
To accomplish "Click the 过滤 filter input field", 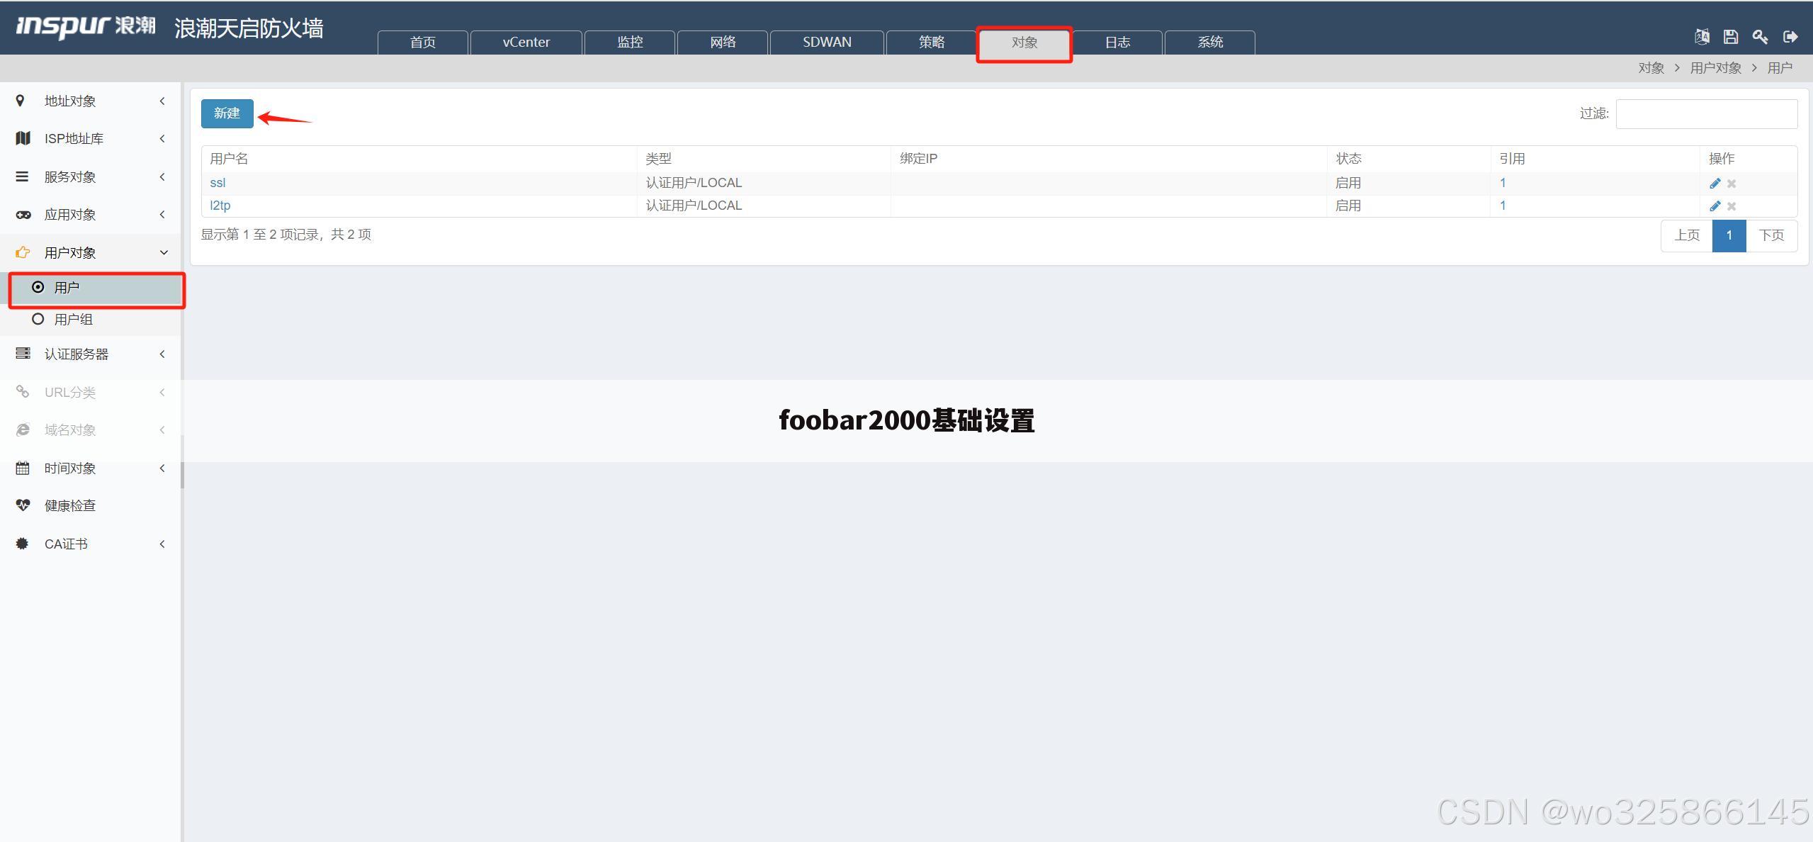I will click(x=1707, y=114).
